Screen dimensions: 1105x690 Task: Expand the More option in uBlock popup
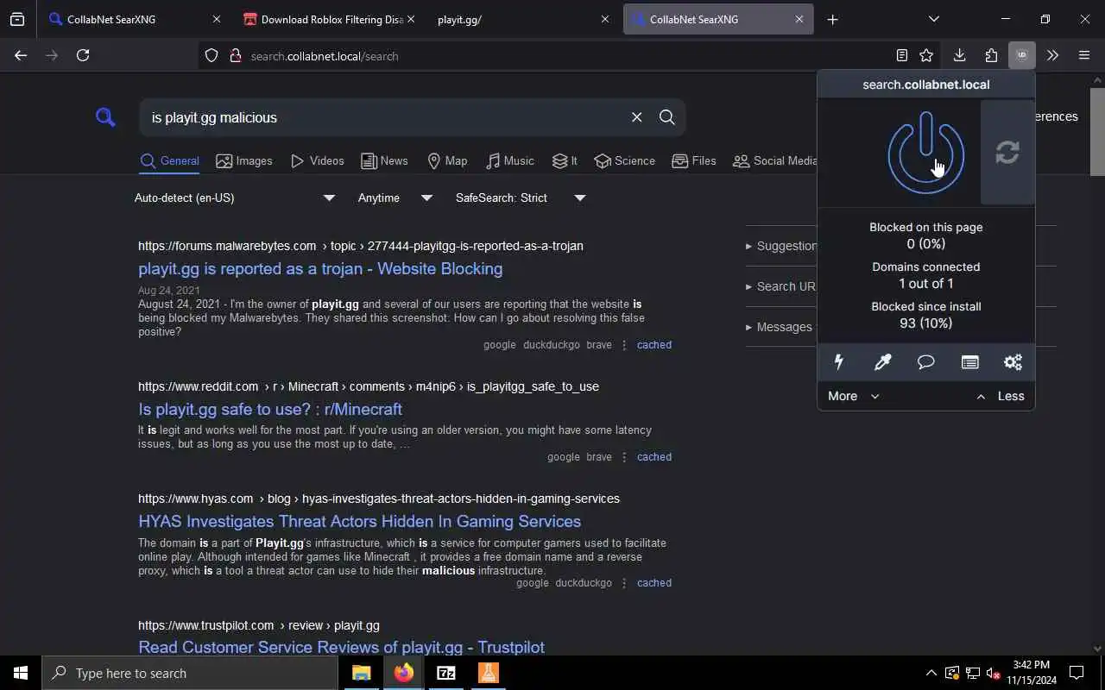[x=853, y=396]
